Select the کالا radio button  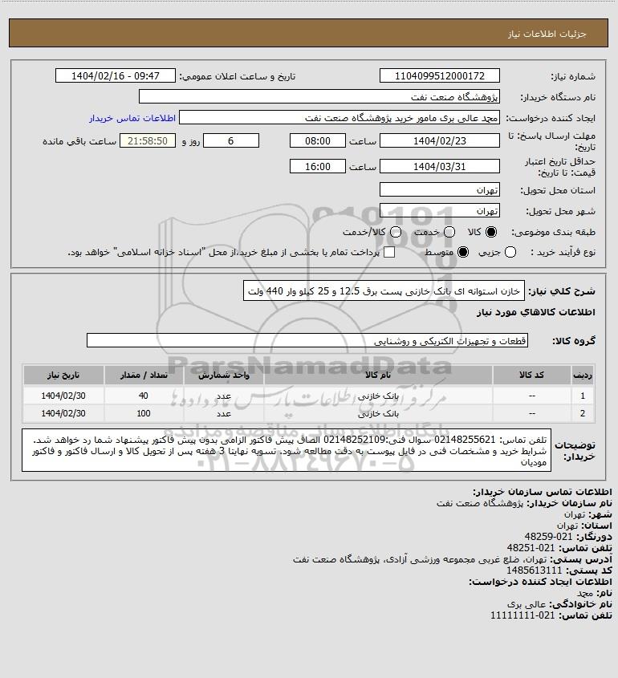(x=491, y=232)
